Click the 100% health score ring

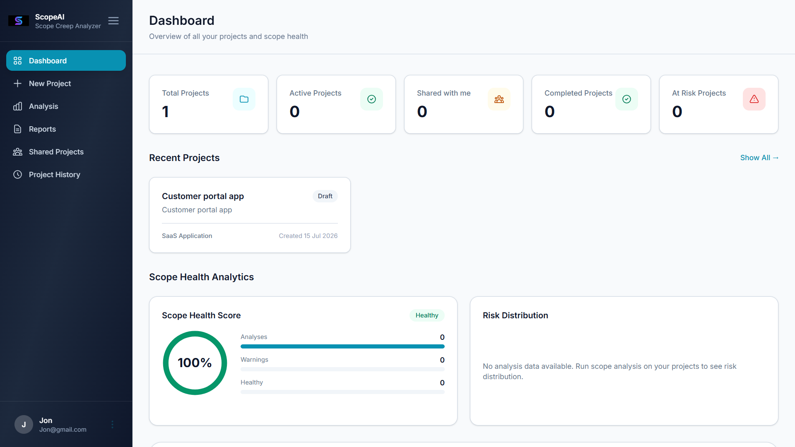195,363
